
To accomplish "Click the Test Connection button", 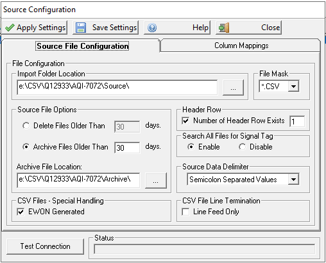I will pyautogui.click(x=45, y=246).
